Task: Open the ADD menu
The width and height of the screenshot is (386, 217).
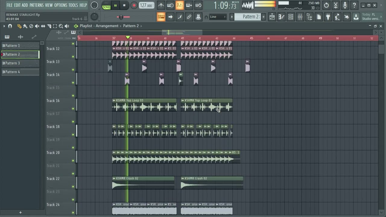Action: (x=25, y=5)
